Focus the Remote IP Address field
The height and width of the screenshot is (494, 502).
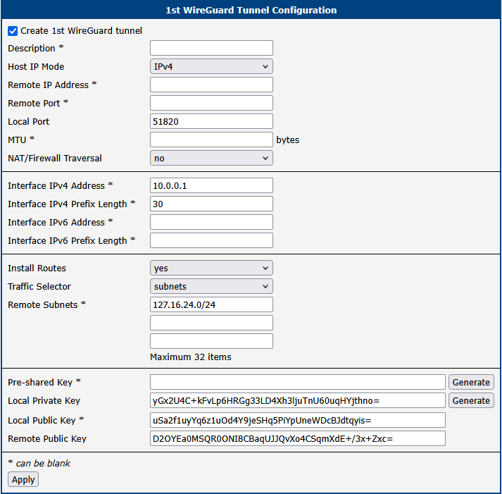click(x=211, y=85)
